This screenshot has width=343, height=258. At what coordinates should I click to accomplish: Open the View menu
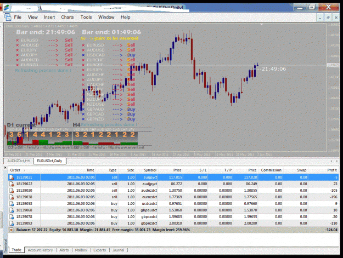click(32, 17)
